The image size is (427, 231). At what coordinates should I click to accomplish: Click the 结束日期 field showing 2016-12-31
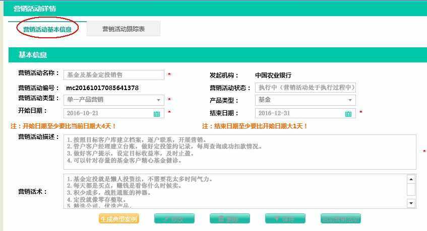coord(306,113)
